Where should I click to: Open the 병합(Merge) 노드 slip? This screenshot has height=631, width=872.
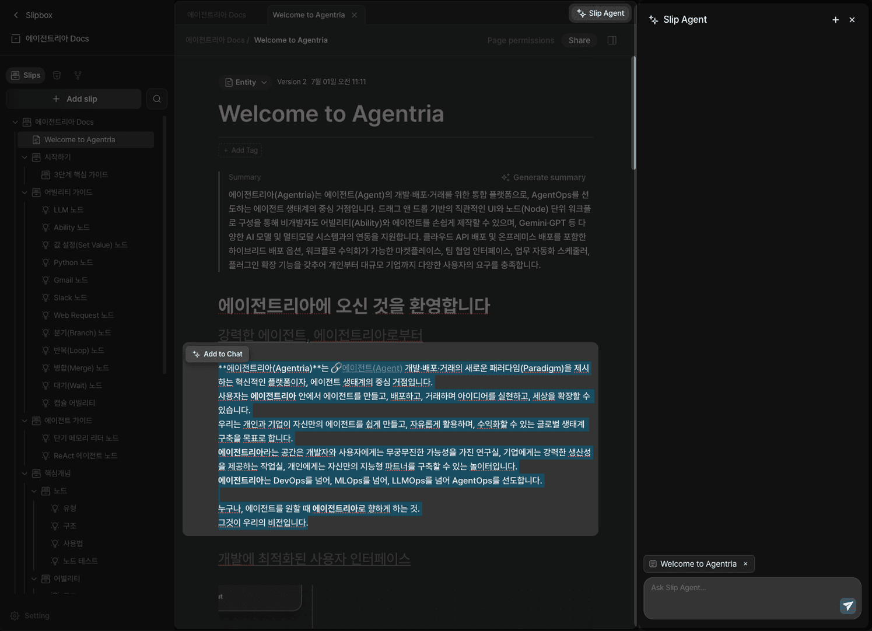tap(81, 368)
